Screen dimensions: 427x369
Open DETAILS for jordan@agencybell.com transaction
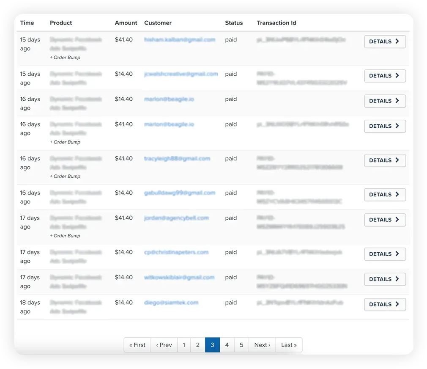click(385, 220)
